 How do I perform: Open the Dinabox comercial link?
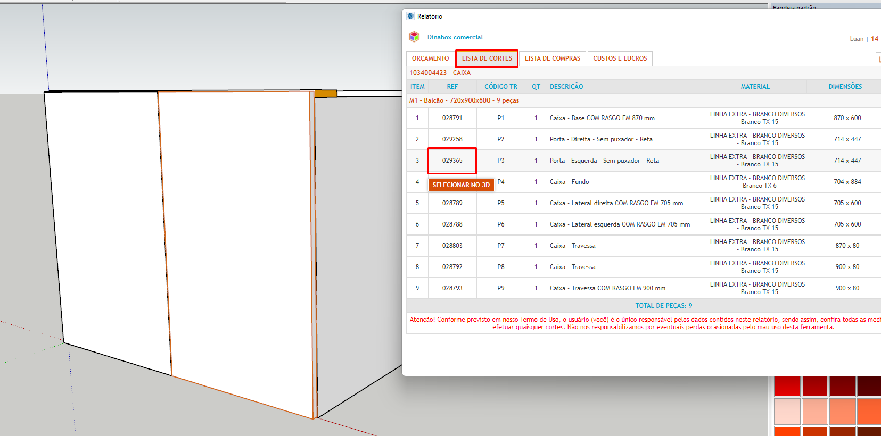(455, 37)
